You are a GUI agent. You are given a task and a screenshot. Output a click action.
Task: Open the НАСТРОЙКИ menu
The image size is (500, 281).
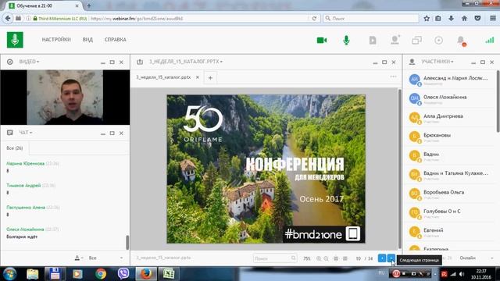click(x=56, y=40)
